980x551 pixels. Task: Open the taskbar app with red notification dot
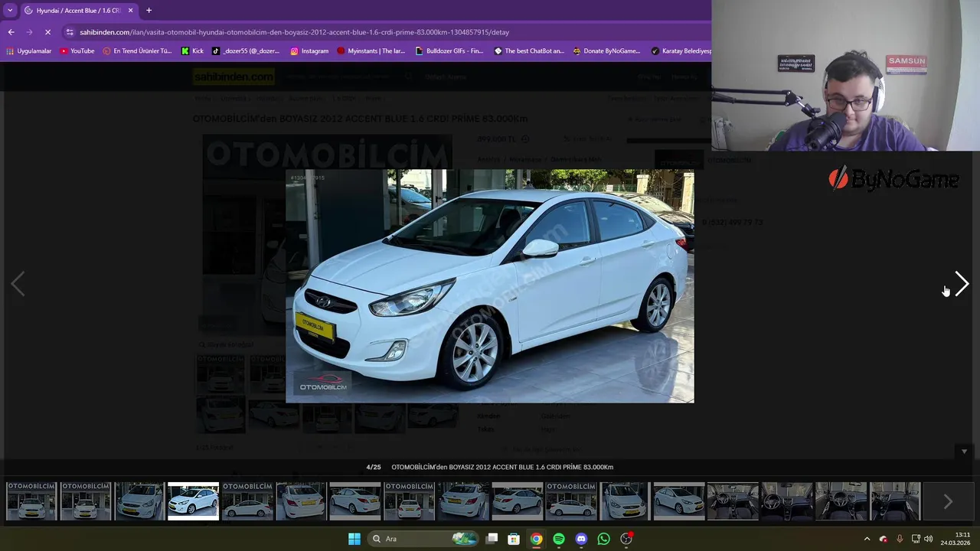pyautogui.click(x=626, y=539)
